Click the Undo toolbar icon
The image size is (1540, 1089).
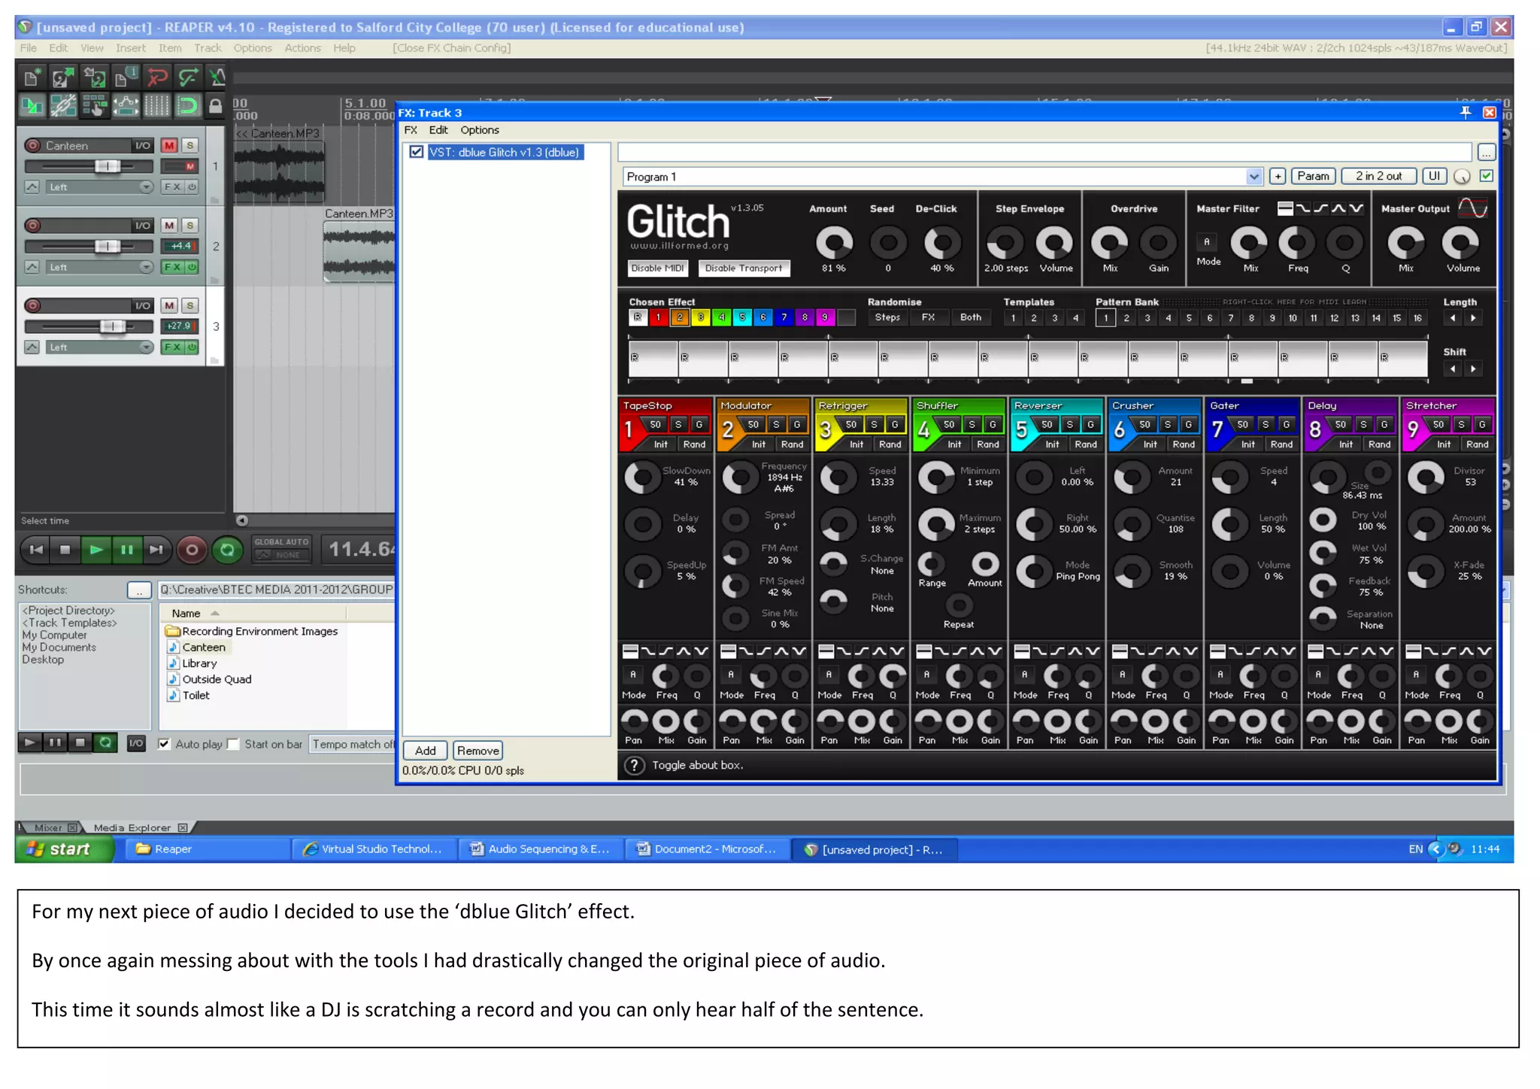(157, 77)
